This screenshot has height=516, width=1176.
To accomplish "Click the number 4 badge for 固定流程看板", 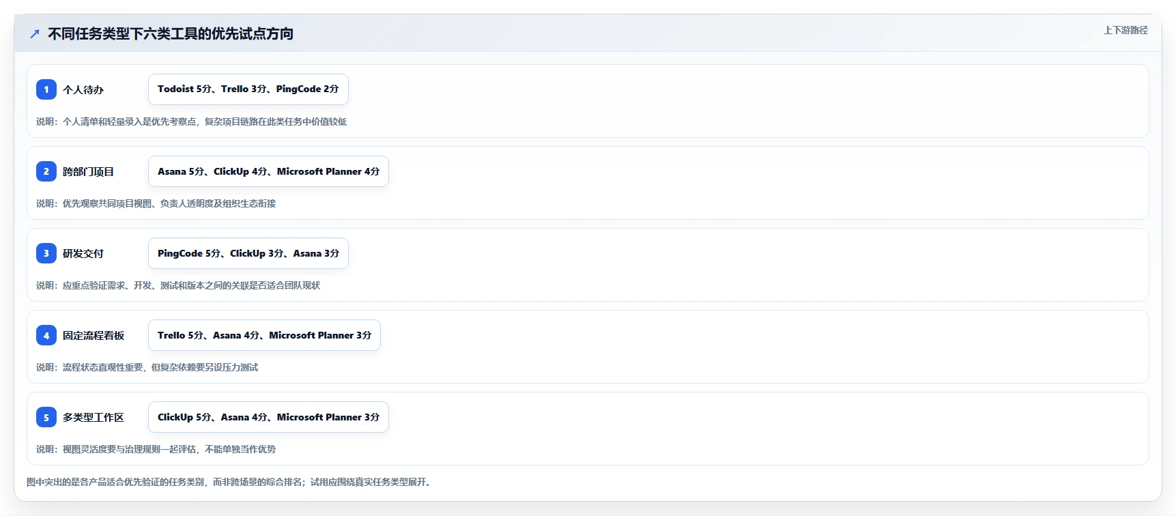I will tap(46, 335).
